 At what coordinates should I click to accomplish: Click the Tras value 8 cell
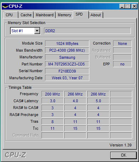(x=52, y=122)
